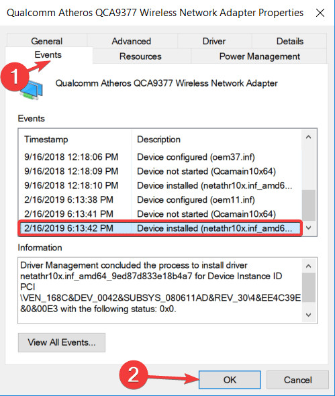The width and height of the screenshot is (335, 396).
Task: Click the Information box scroll-down arrow
Action: (308, 315)
